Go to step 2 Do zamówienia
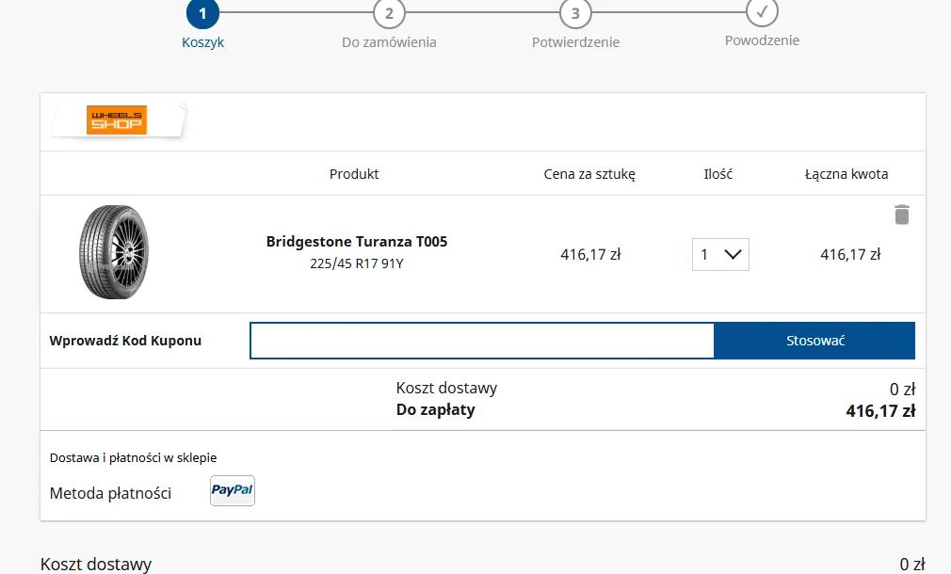Screen dimensions: 951x574 pyautogui.click(x=389, y=24)
